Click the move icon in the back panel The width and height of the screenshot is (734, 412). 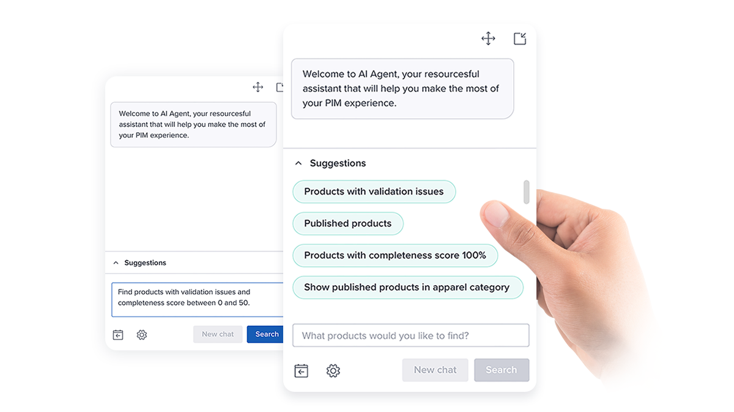point(258,87)
